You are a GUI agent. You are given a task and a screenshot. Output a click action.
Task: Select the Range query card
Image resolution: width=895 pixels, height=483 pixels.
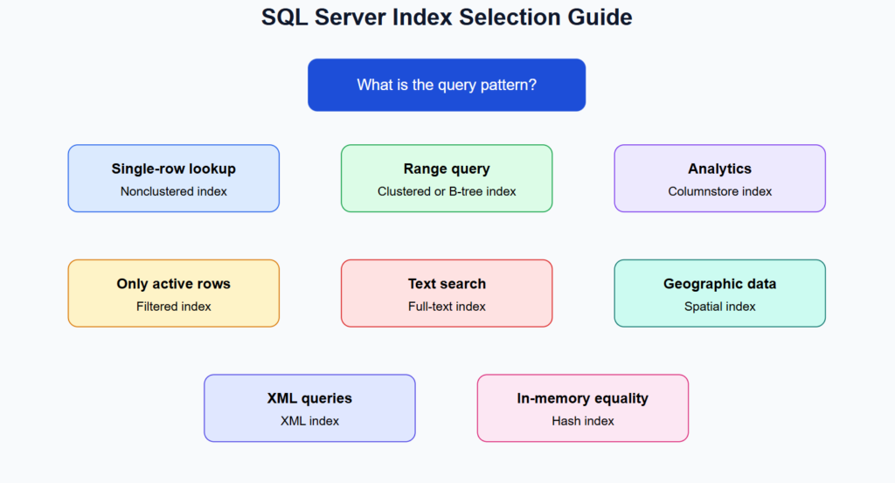447,178
